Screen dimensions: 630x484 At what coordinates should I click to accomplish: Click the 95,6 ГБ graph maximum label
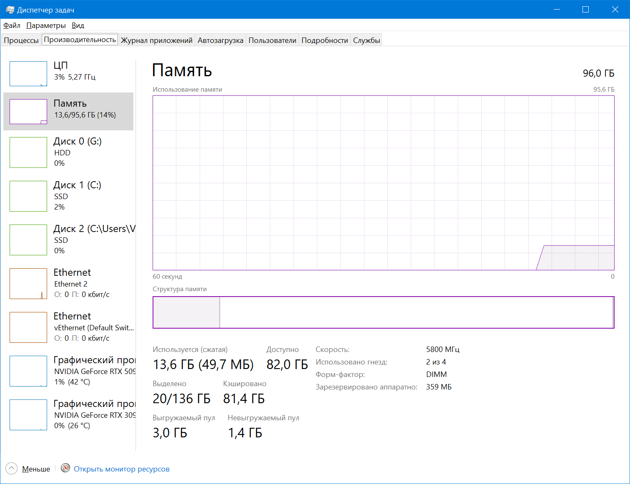coord(604,90)
